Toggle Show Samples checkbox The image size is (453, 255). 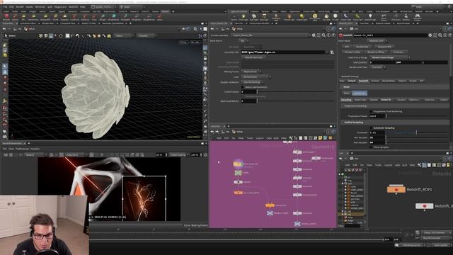[371, 147]
